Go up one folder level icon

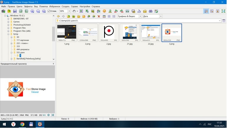pyautogui.click(x=68, y=16)
